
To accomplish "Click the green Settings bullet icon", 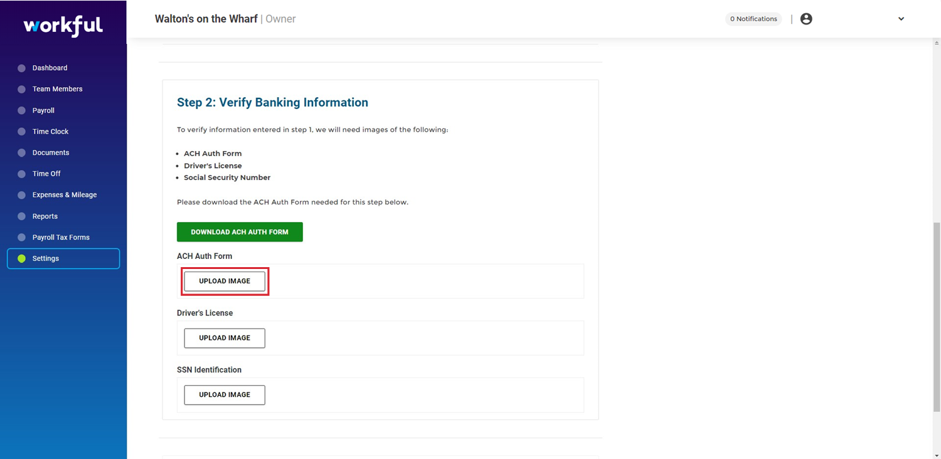I will click(x=21, y=258).
